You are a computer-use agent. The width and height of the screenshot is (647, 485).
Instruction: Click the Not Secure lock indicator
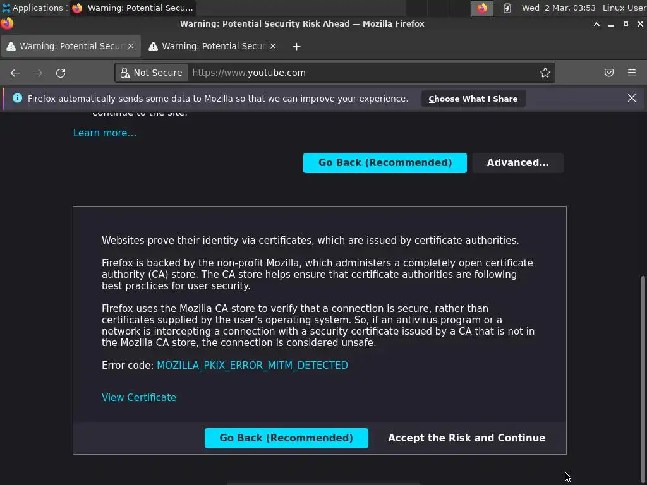point(152,73)
